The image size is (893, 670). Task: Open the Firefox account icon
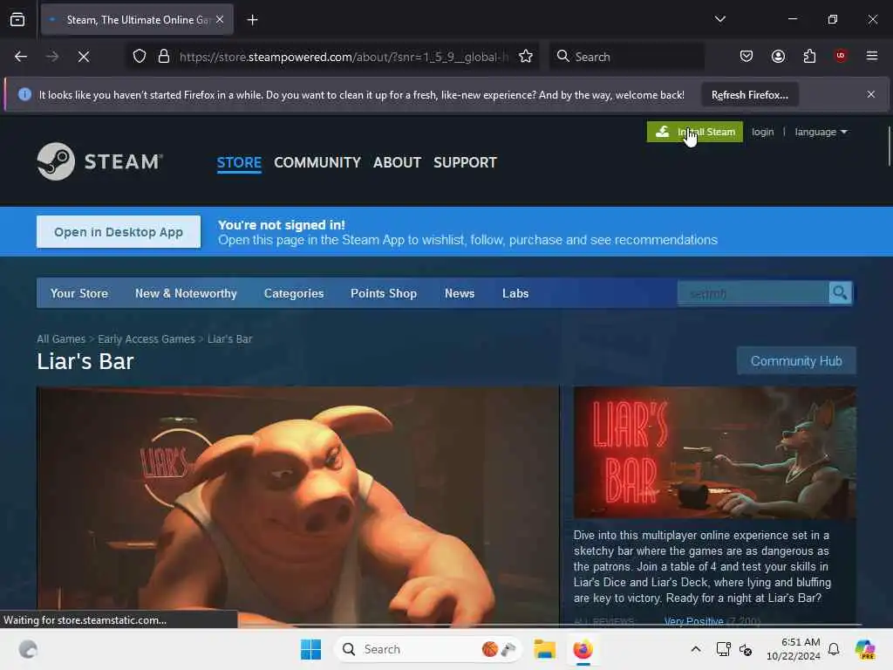pyautogui.click(x=778, y=56)
